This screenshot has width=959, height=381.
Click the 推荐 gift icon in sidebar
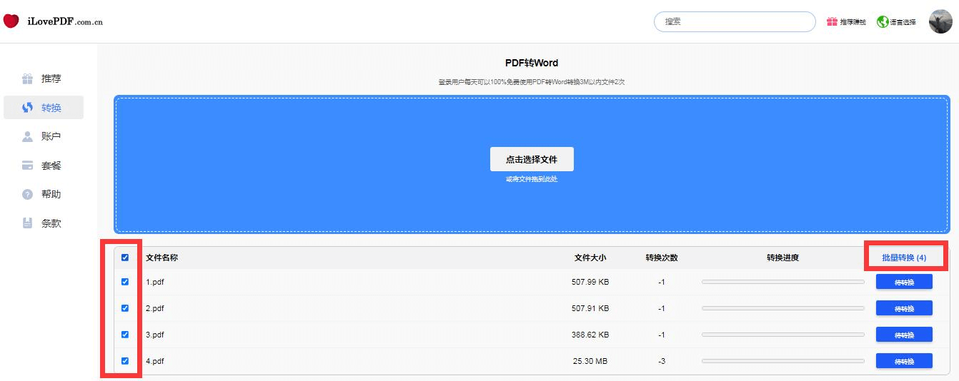28,78
